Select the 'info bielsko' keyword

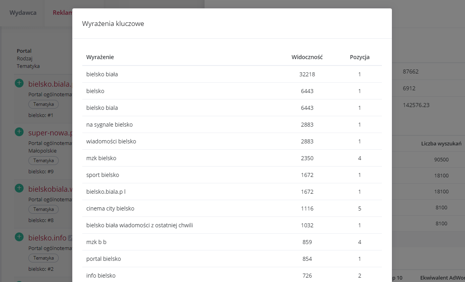(x=101, y=276)
